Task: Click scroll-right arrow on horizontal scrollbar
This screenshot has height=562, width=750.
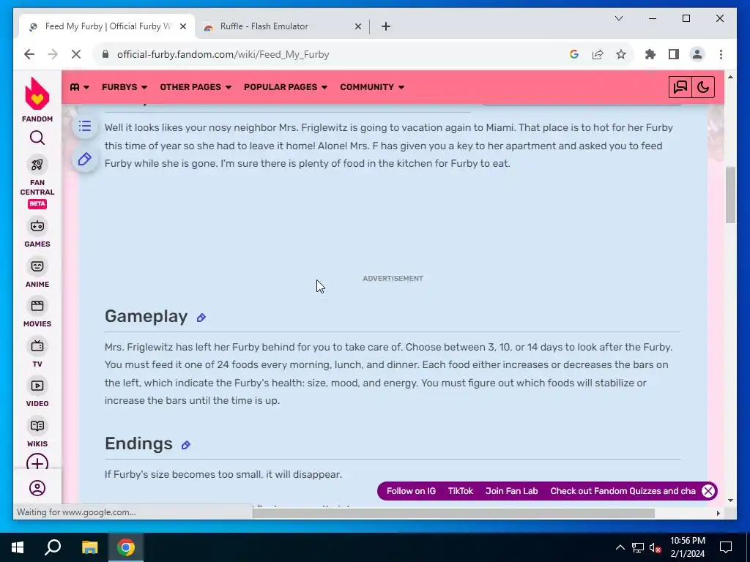Action: click(718, 513)
